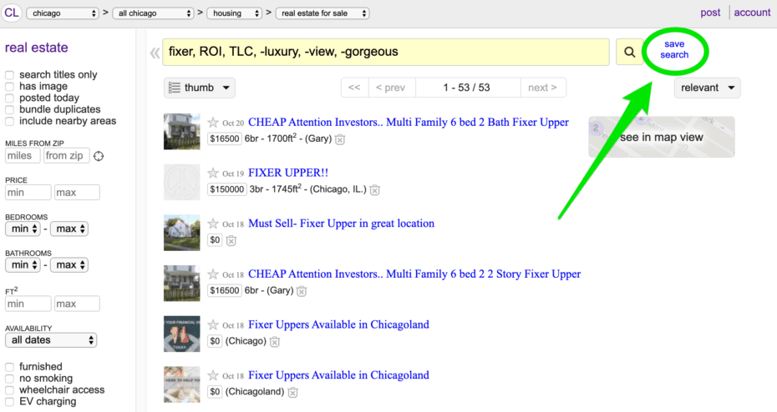The width and height of the screenshot is (777, 412).
Task: Click the save search link
Action: [674, 49]
